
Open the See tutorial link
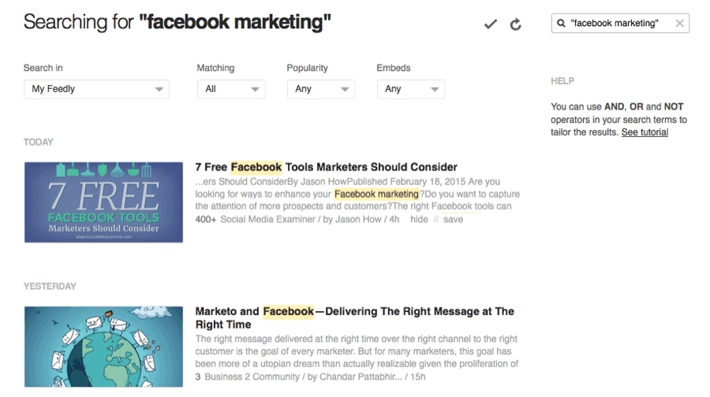645,132
